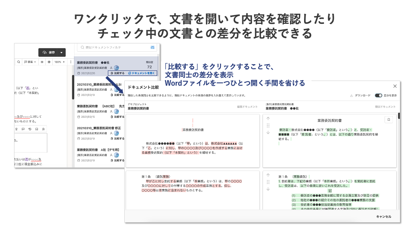The width and height of the screenshot is (410, 230).
Task: Select the 20210310_業務委託契約書 修正 list item
Action: 99,133
